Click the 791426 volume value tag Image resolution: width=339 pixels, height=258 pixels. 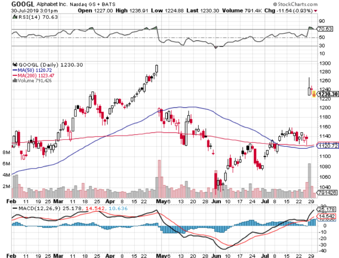click(327, 193)
